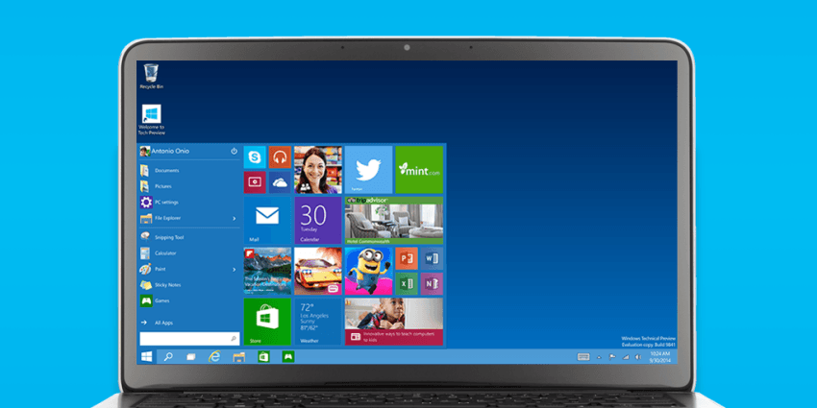The image size is (817, 408).
Task: Open Word from the Office tiles
Action: pyautogui.click(x=432, y=258)
